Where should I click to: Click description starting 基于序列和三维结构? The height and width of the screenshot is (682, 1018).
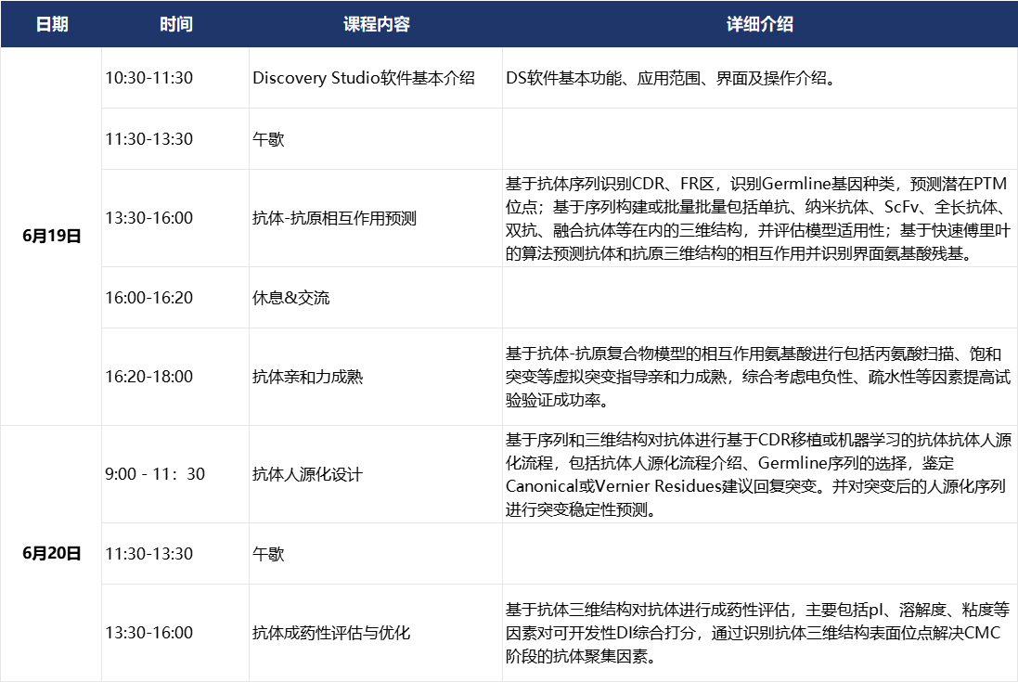(x=758, y=474)
